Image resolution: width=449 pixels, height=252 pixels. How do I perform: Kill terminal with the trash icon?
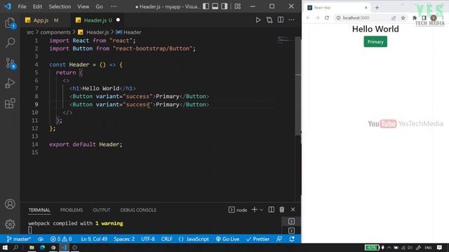click(282, 210)
